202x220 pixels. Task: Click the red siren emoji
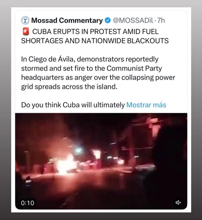26,32
